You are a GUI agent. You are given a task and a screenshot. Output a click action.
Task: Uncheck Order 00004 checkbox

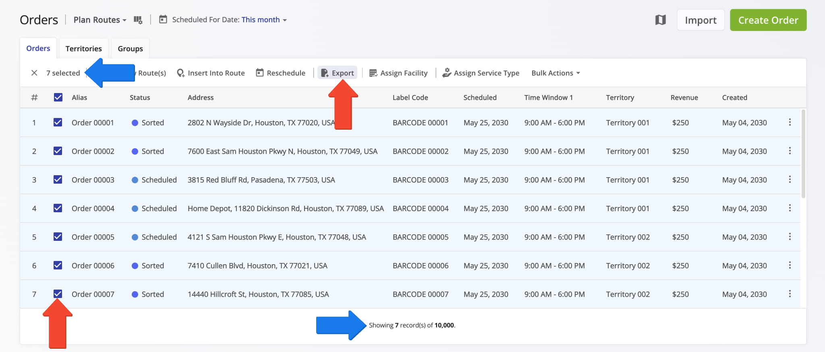pos(58,208)
